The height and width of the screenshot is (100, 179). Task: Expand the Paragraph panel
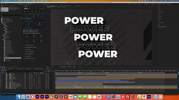pos(160,18)
